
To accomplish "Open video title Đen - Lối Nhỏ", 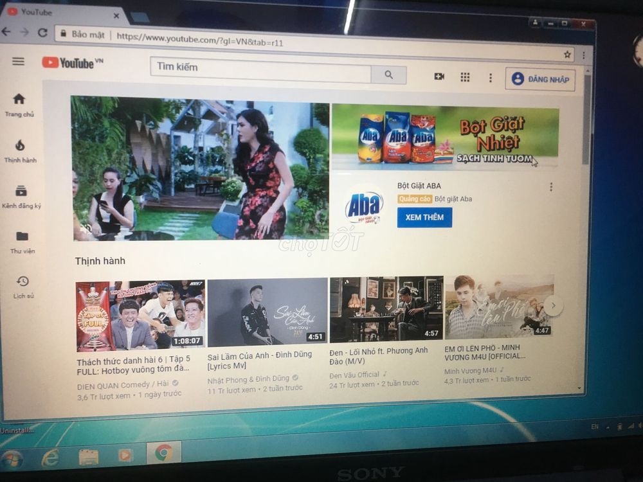I will 379,356.
